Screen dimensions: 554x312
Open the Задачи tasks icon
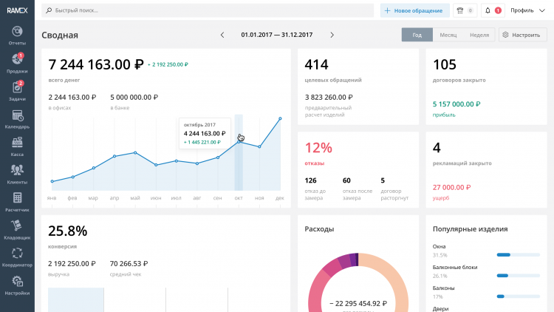click(x=17, y=89)
